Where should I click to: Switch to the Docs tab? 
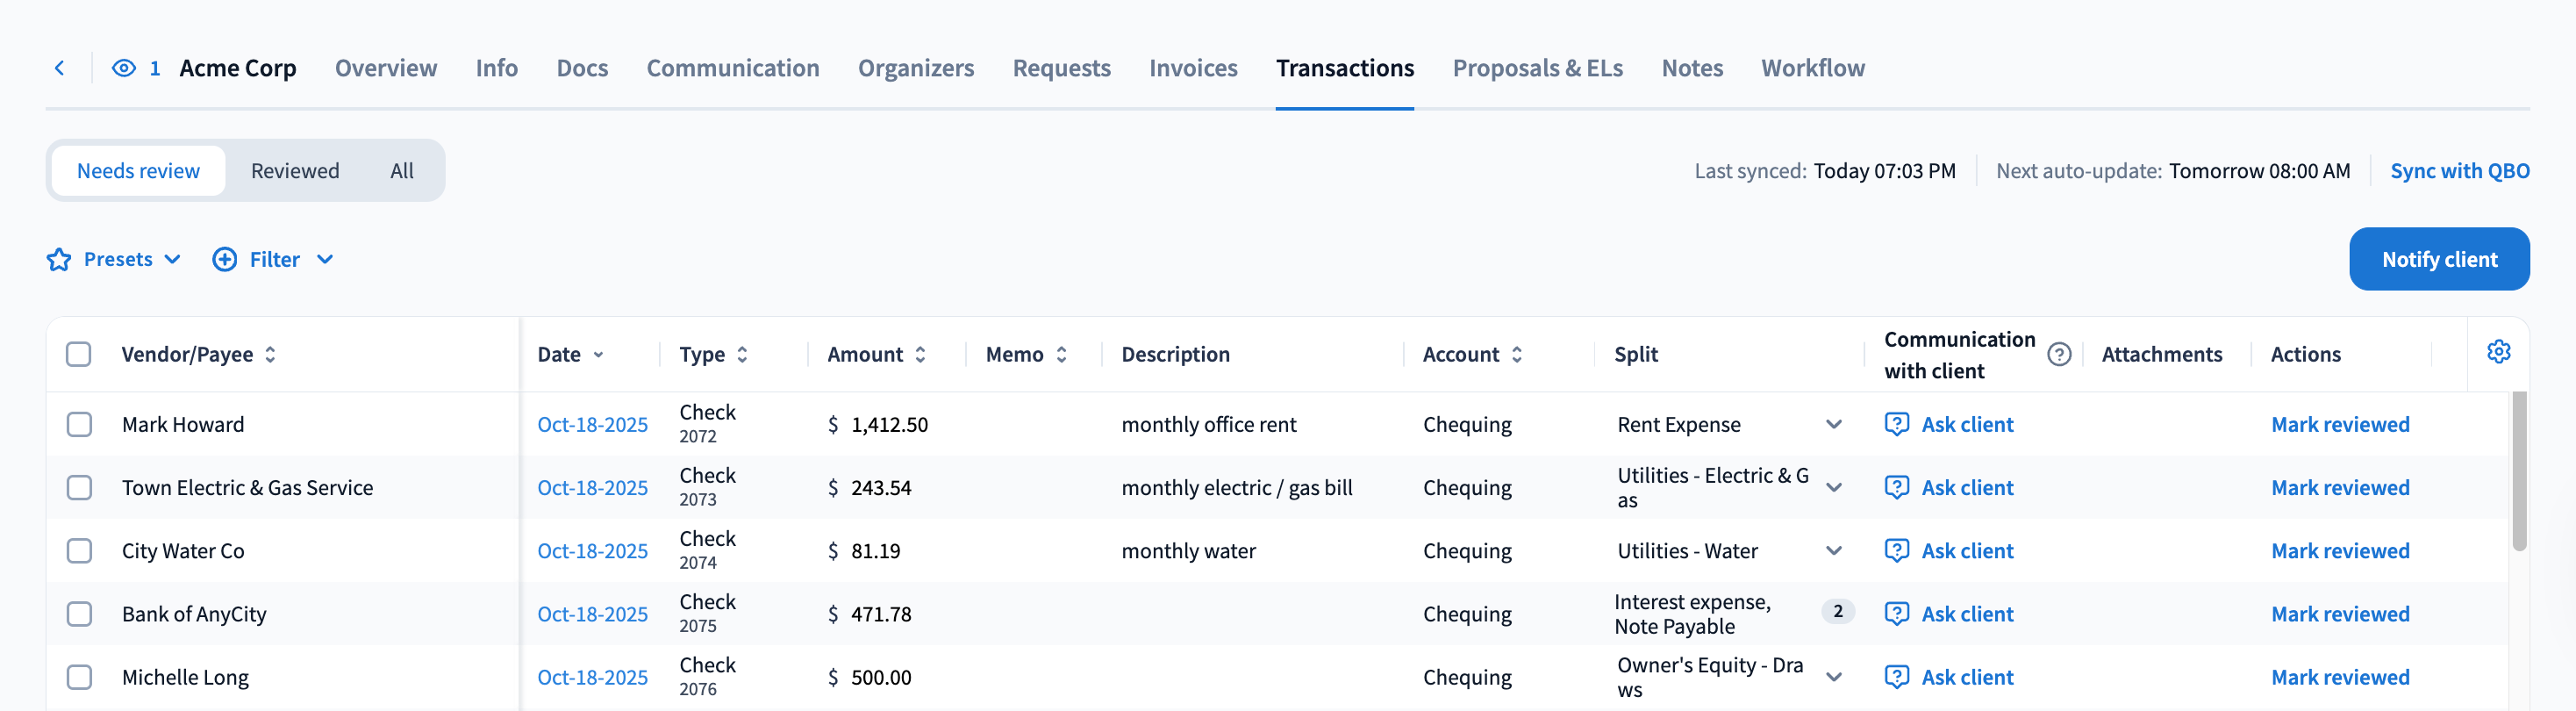point(582,68)
